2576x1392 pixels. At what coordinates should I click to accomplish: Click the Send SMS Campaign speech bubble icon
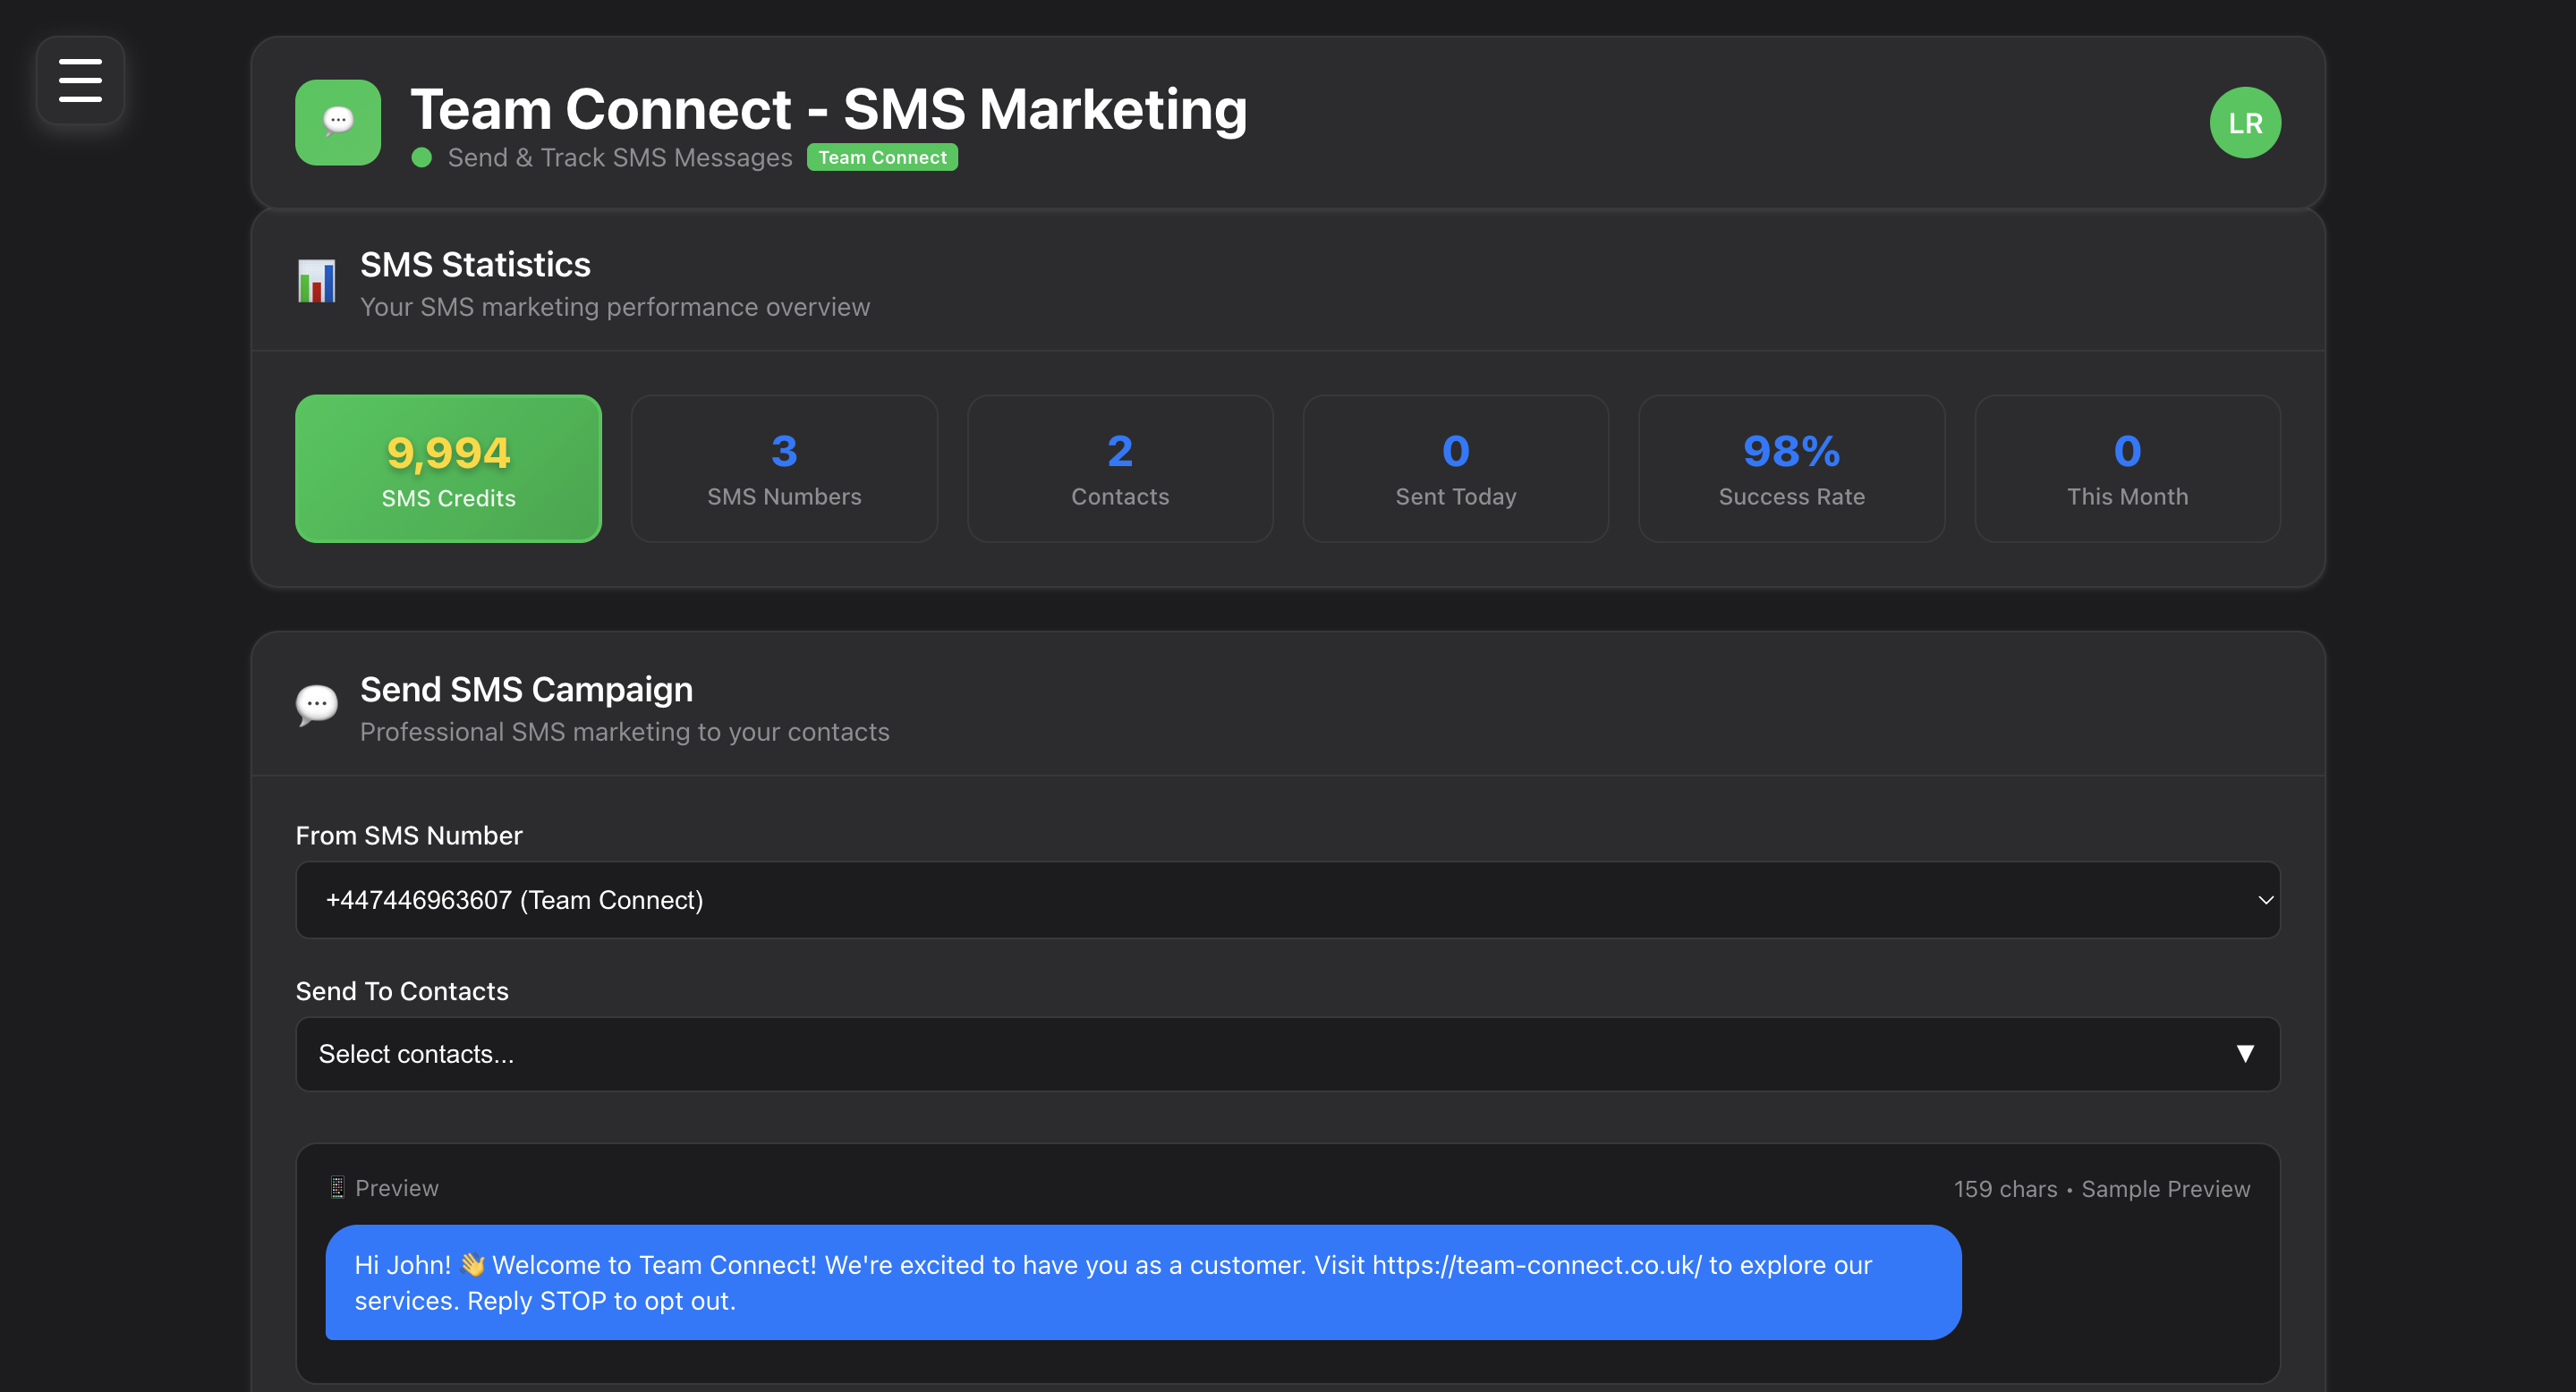click(x=317, y=706)
